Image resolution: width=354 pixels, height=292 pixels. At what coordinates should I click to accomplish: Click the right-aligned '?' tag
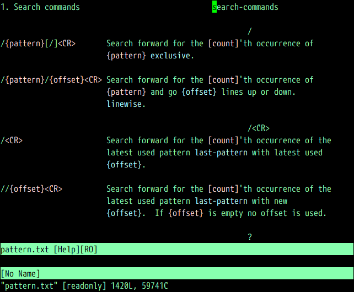point(250,237)
